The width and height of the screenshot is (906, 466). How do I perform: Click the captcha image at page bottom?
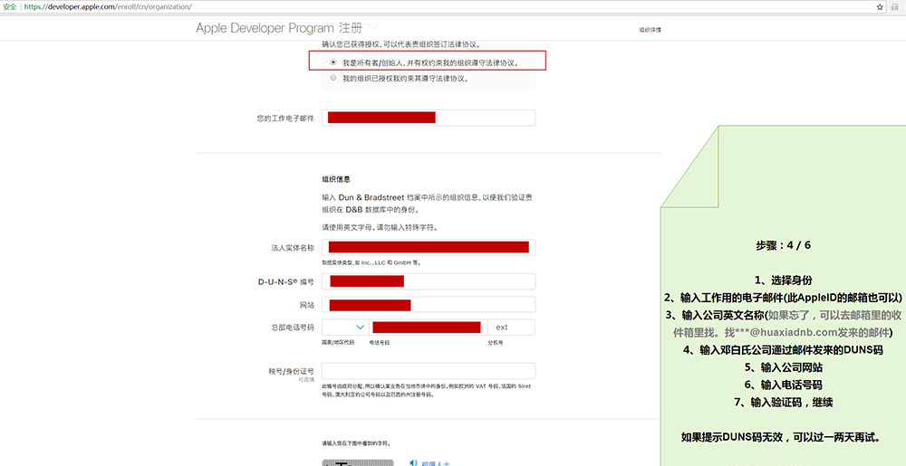[358, 461]
